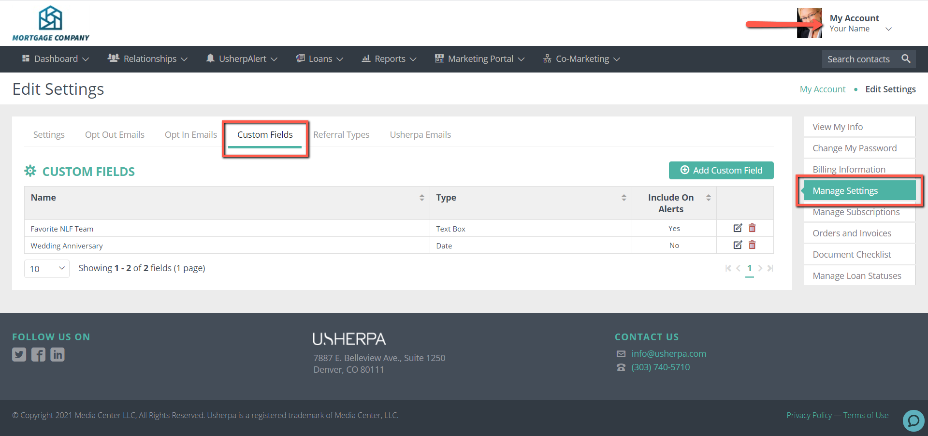Viewport: 928px width, 436px height.
Task: Open the Opt Out Emails tab
Action: 115,135
